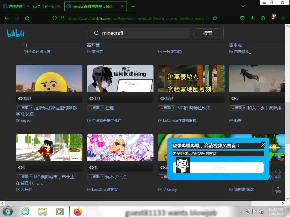Click the 顶部 back-to-top button
The image size is (290, 217).
tap(278, 190)
